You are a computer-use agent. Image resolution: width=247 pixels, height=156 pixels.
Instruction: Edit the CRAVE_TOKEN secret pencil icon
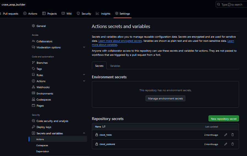click(x=226, y=135)
